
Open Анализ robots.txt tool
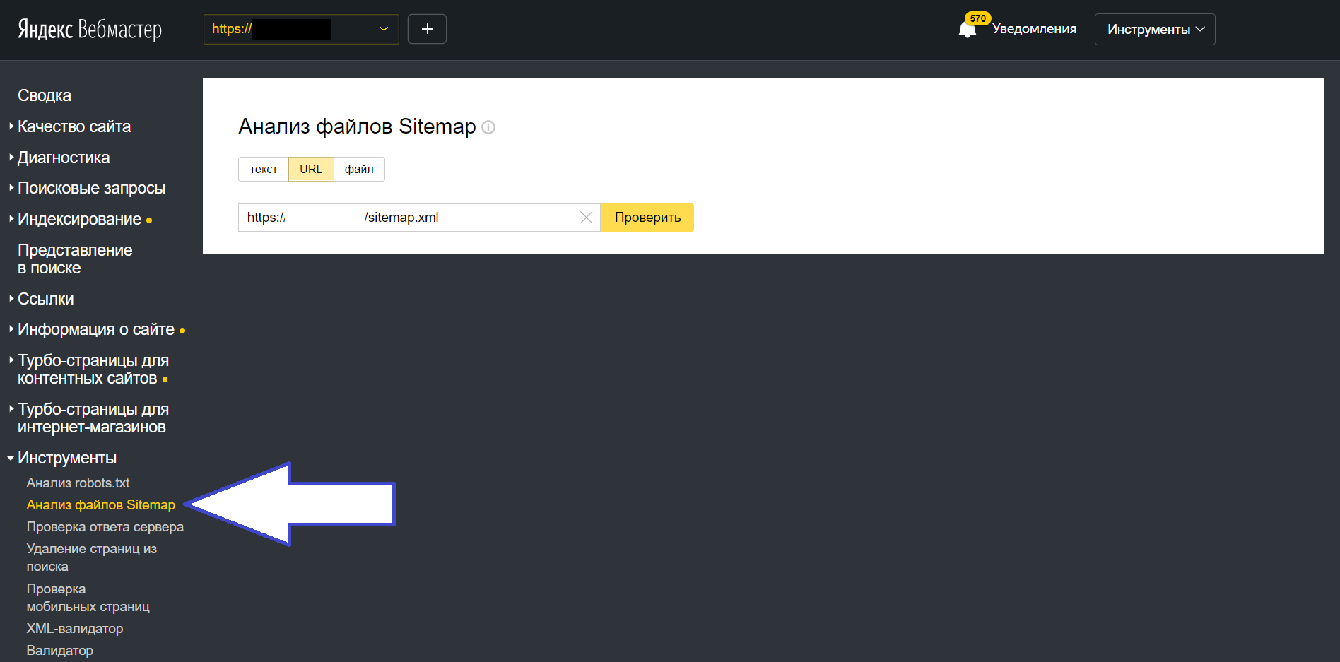pos(78,483)
